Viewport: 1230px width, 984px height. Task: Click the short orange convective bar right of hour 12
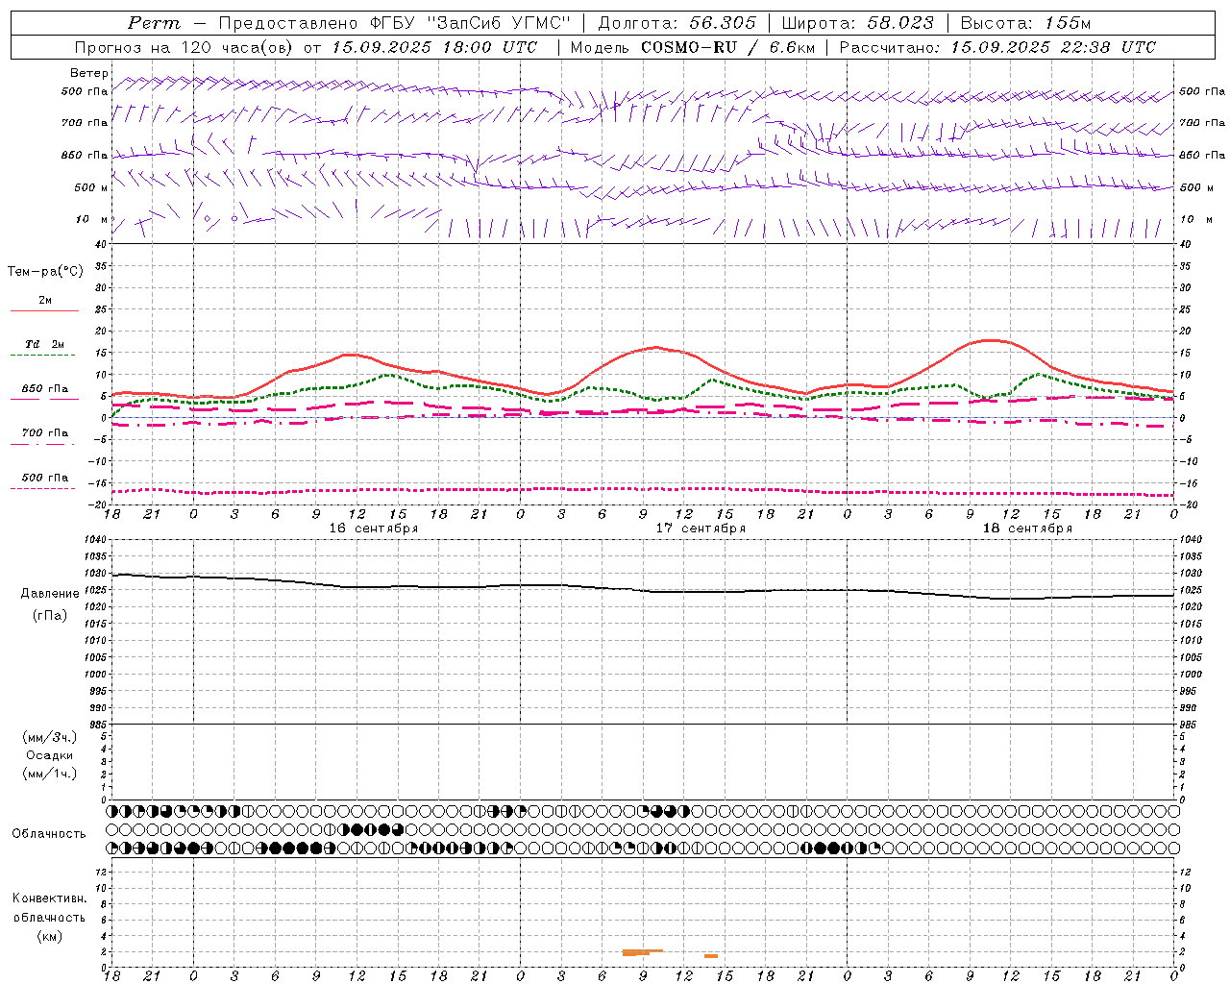(711, 956)
